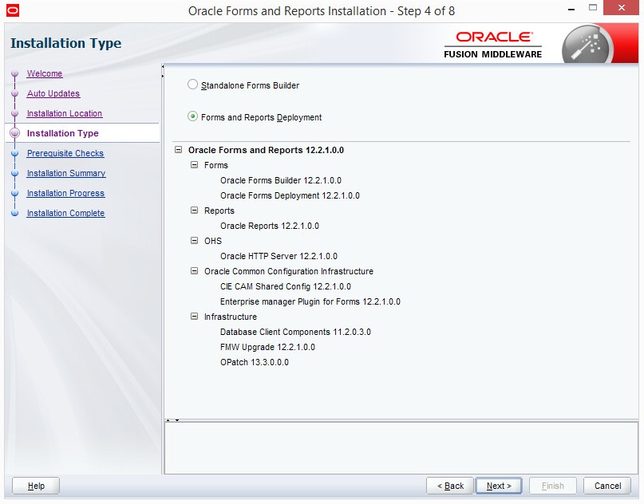This screenshot has height=504, width=644.
Task: Select Enterprise manager Plugin for Forms item
Action: 310,301
